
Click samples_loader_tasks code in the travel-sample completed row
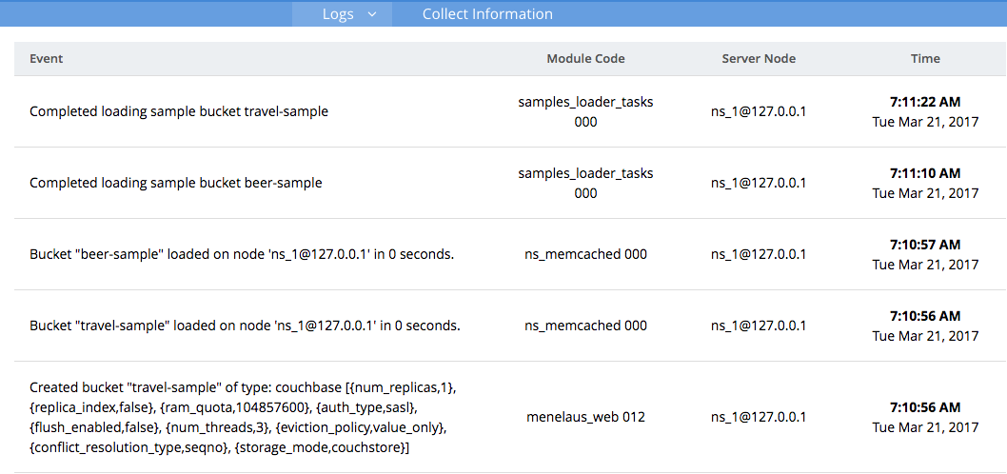tap(585, 102)
